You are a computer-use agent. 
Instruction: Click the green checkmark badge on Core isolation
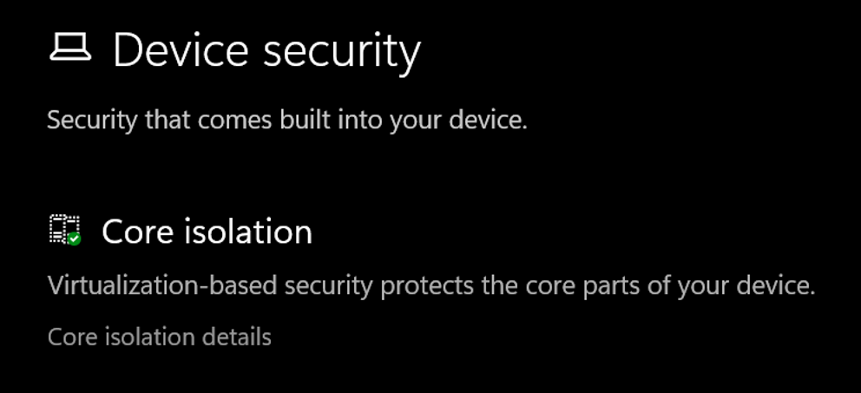coord(75,238)
